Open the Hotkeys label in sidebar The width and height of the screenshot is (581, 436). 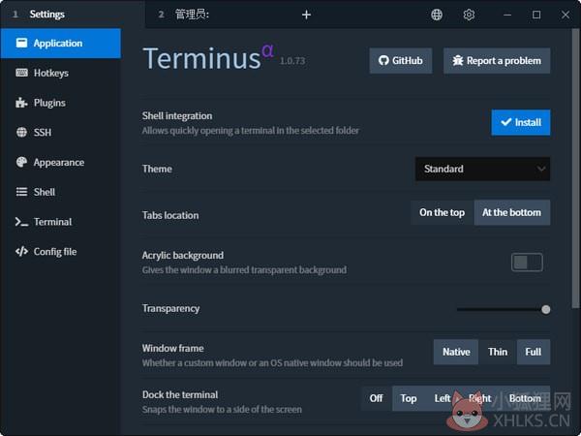click(x=51, y=73)
